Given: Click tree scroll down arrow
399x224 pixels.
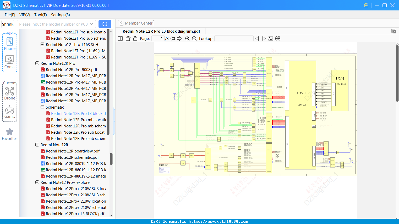Looking at the screenshot, I should tap(111, 215).
